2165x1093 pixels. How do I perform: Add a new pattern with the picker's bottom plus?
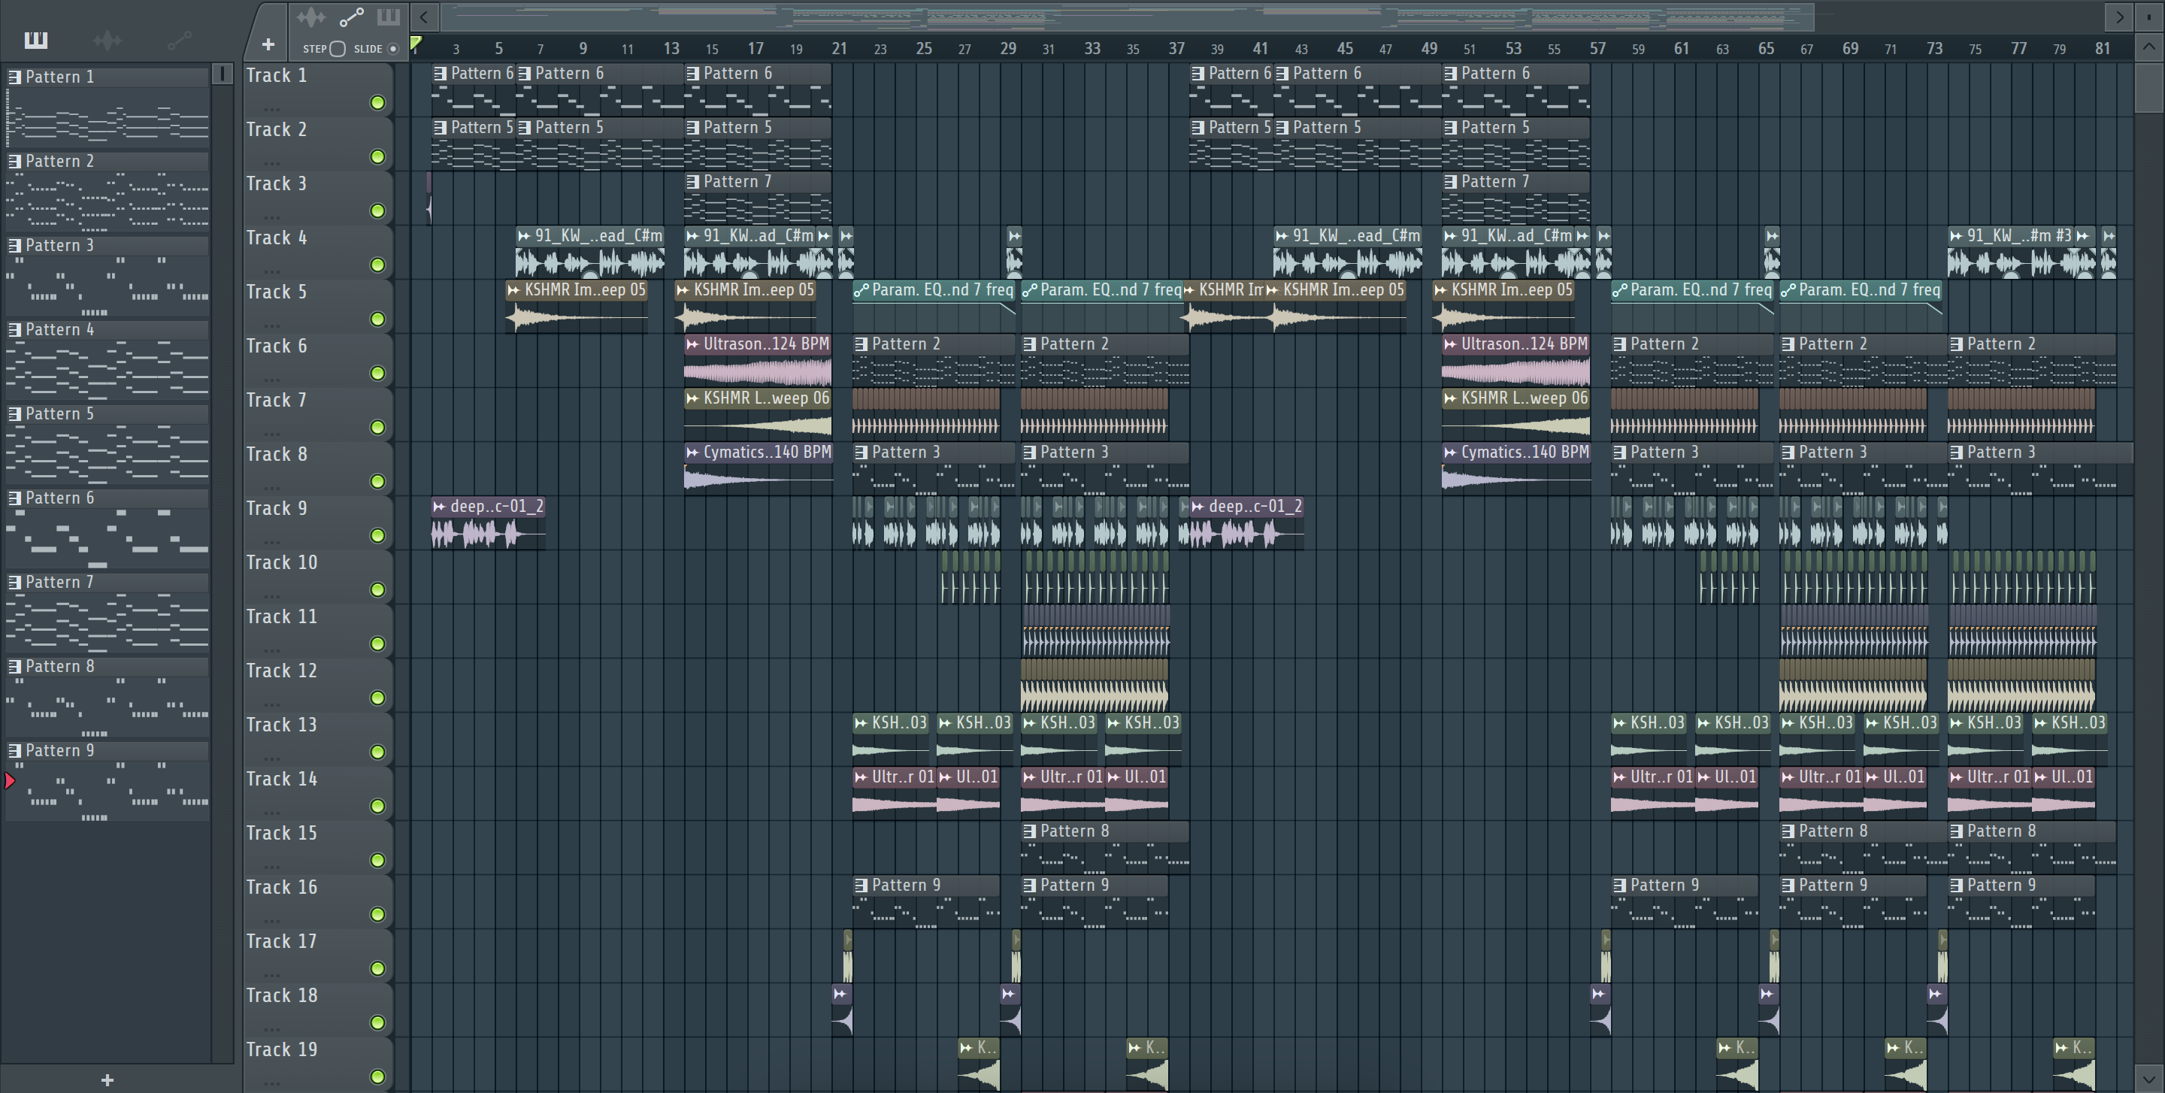pos(107,1079)
